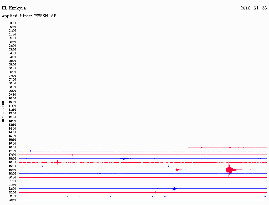Select the 21:00 time label

pyautogui.click(x=12, y=181)
